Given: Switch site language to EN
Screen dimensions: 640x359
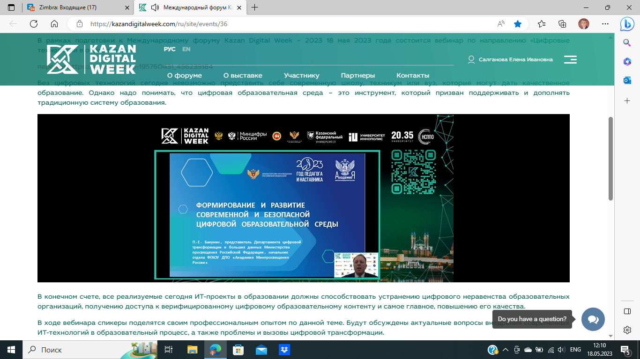Looking at the screenshot, I should 186,49.
